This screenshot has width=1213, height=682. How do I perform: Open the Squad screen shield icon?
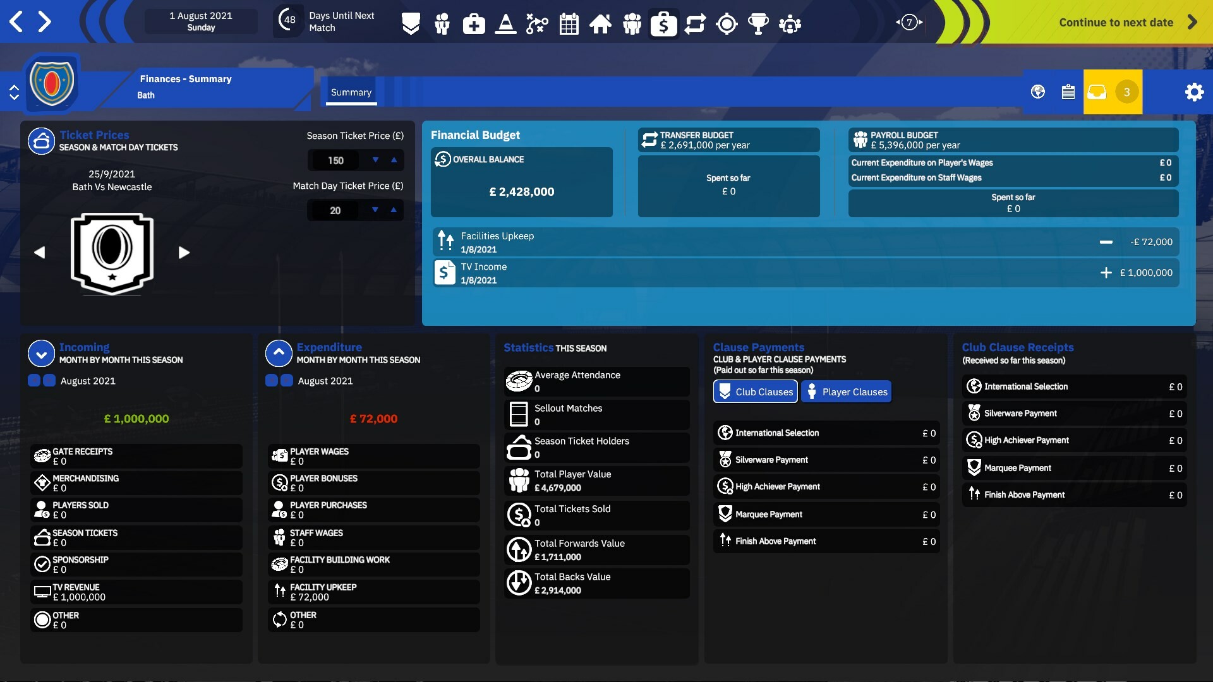point(411,24)
